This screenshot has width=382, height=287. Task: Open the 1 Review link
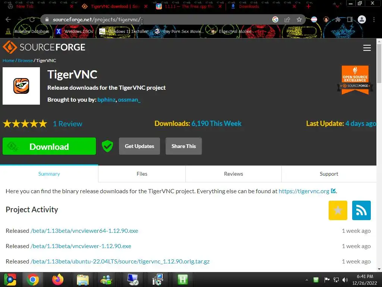click(68, 124)
